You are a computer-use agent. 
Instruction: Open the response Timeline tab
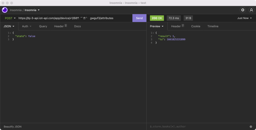pos(213,26)
